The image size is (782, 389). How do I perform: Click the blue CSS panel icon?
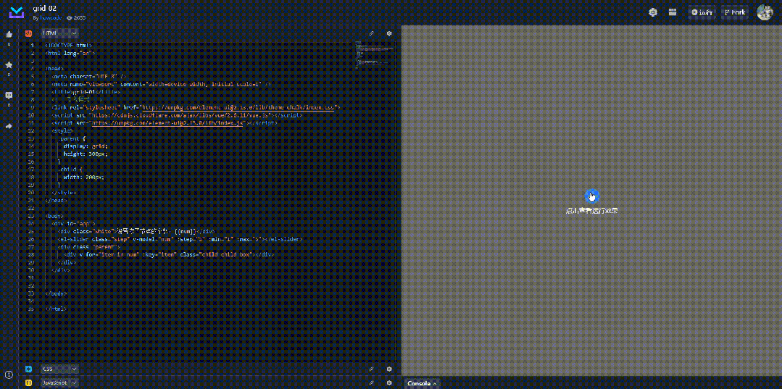click(29, 369)
